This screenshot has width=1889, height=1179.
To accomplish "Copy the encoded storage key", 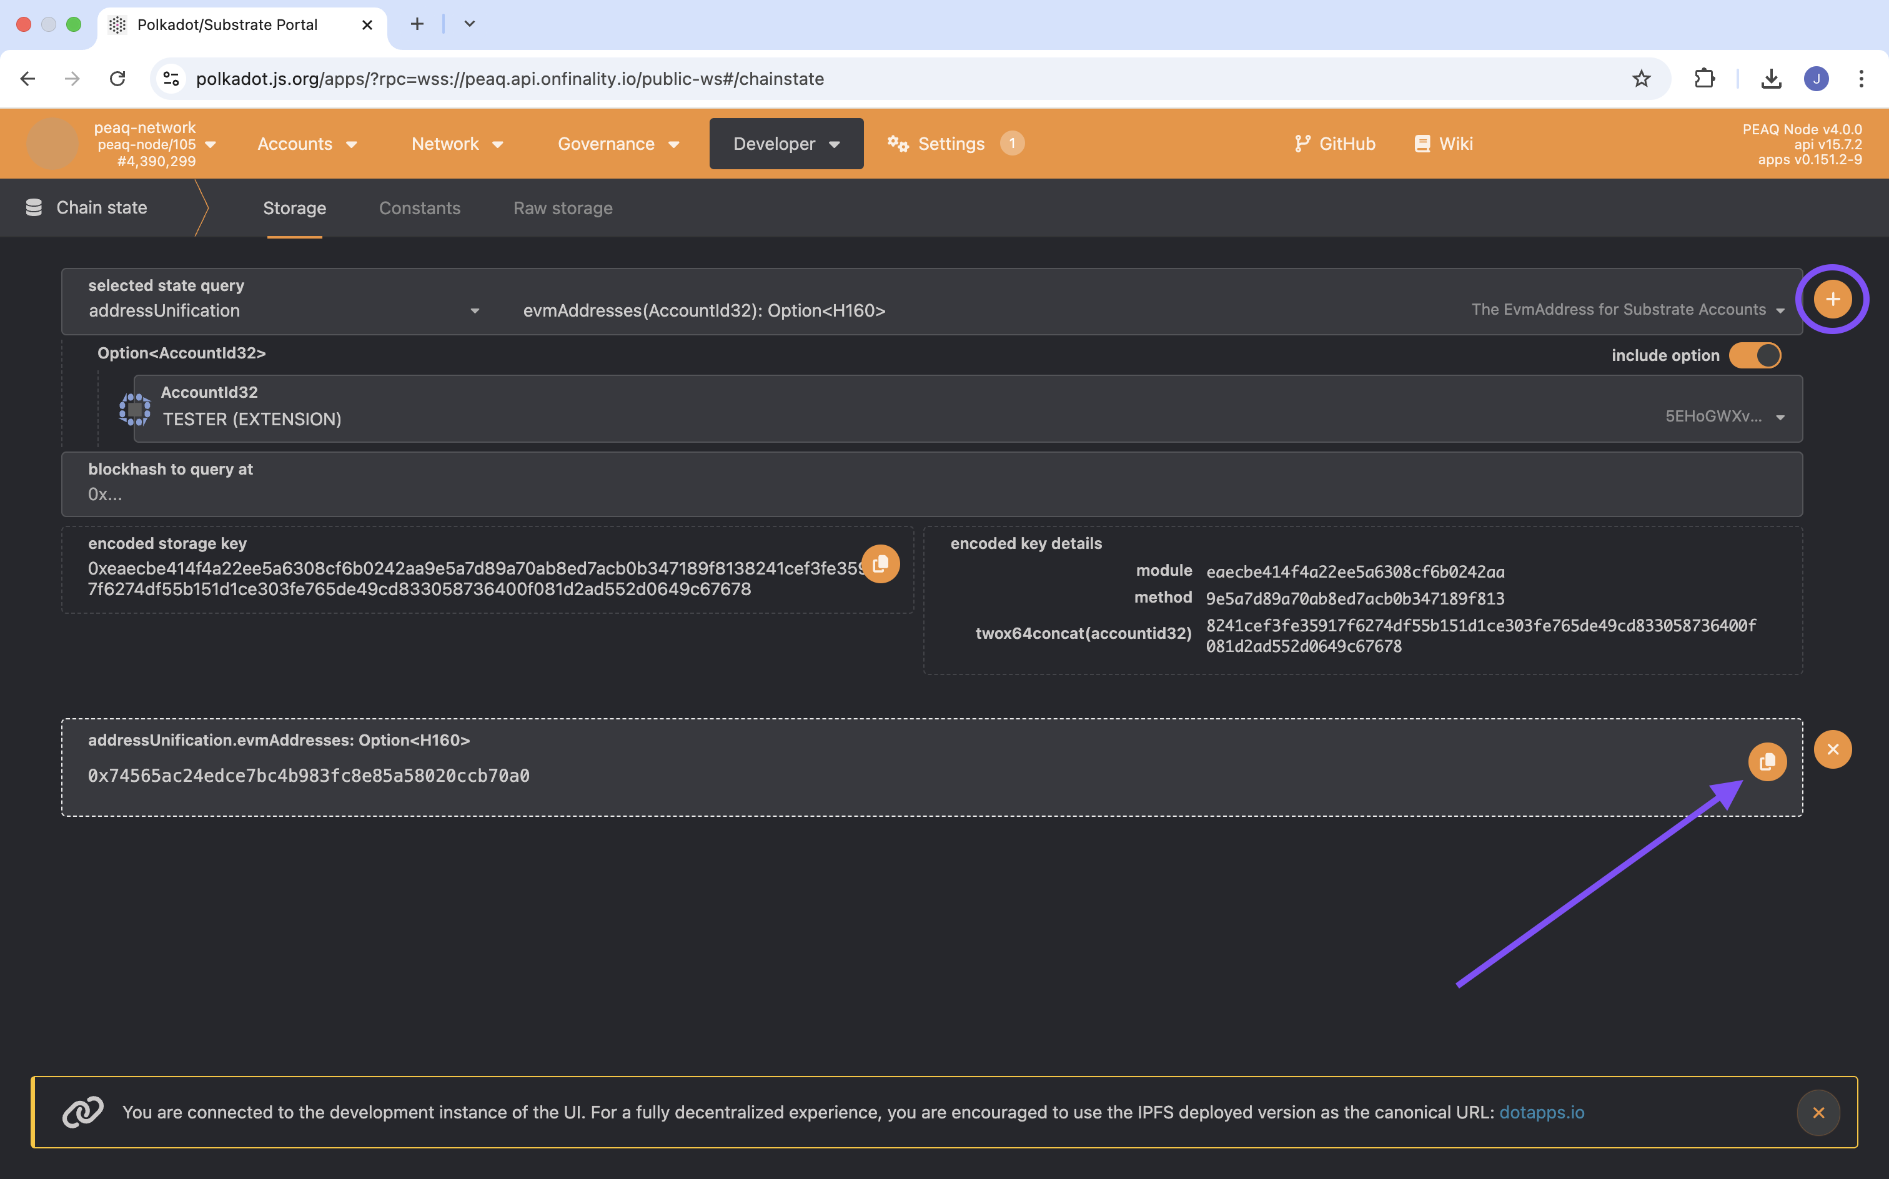I will pos(881,564).
